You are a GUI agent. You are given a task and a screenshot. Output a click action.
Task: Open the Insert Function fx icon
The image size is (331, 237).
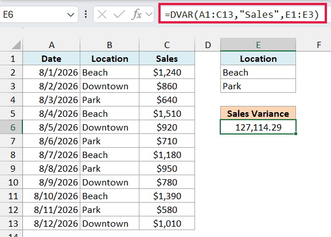137,14
